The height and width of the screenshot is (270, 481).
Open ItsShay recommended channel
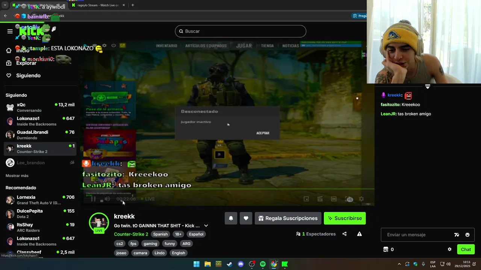pyautogui.click(x=40, y=227)
